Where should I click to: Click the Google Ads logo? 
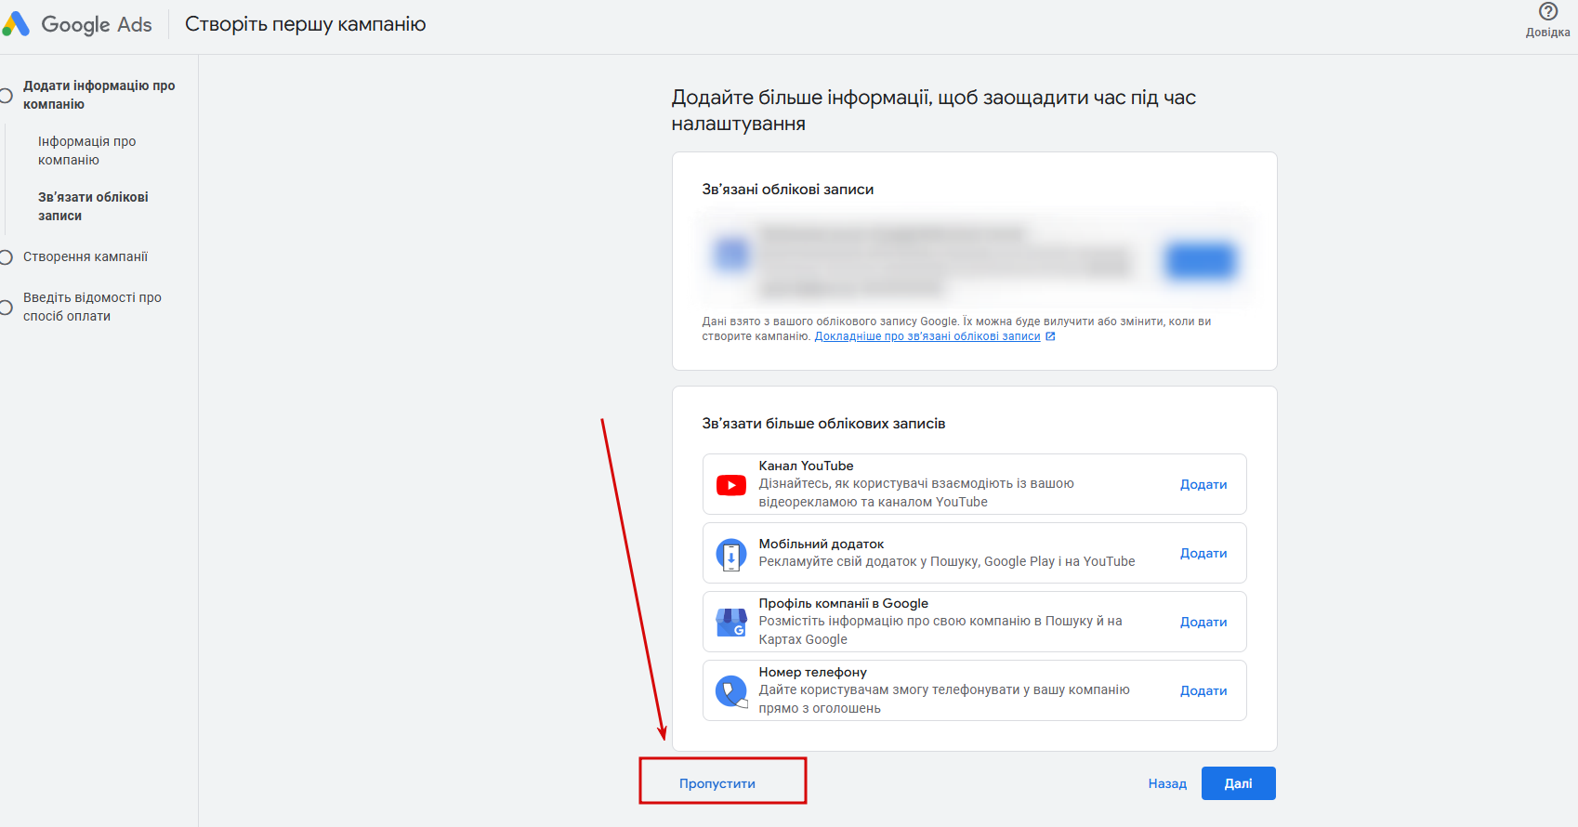[x=77, y=24]
